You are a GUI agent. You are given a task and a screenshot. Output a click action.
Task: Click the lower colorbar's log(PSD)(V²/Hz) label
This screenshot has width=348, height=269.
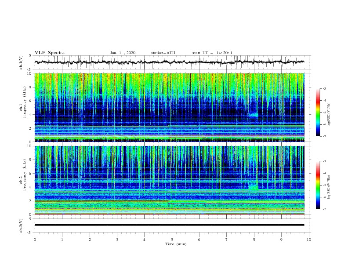point(329,187)
